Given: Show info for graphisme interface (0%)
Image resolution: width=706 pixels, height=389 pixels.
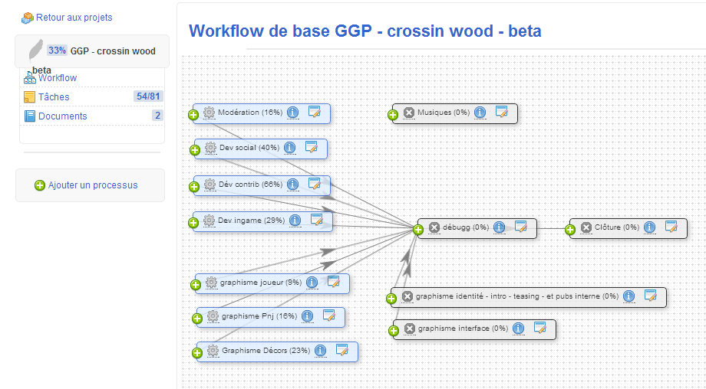Looking at the screenshot, I should [518, 329].
